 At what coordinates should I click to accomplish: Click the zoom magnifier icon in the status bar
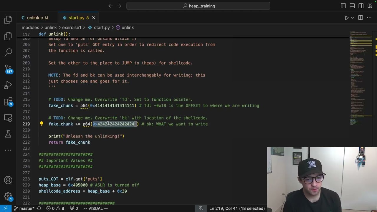click(x=201, y=208)
